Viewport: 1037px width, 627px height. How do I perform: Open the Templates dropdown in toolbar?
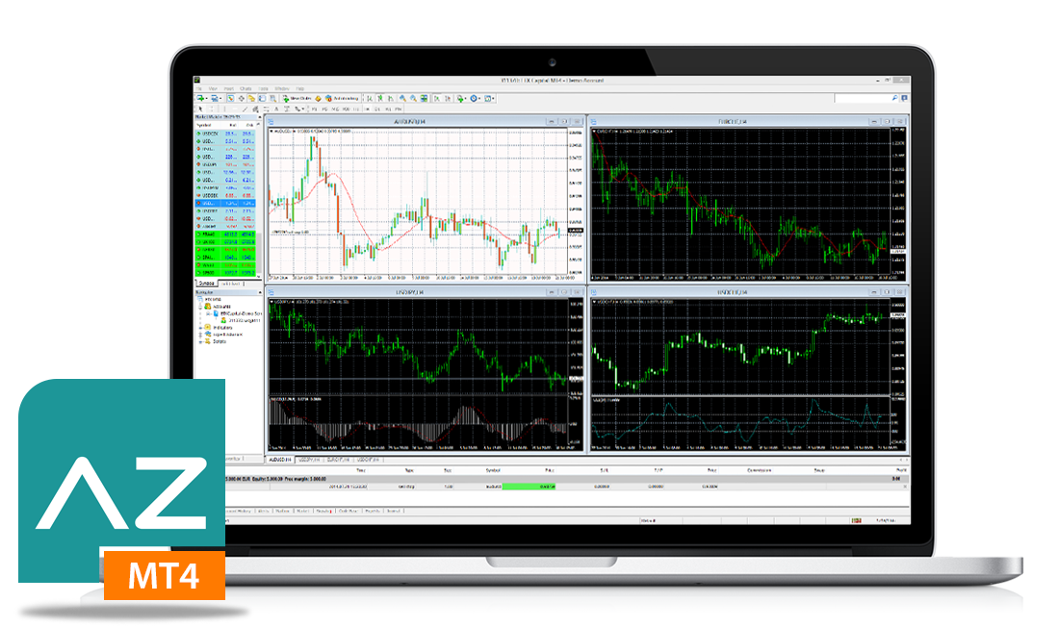(489, 98)
